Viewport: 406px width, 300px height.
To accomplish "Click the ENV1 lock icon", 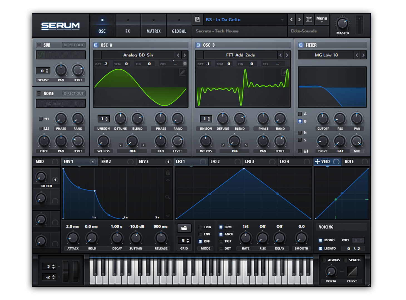I will tap(168, 173).
